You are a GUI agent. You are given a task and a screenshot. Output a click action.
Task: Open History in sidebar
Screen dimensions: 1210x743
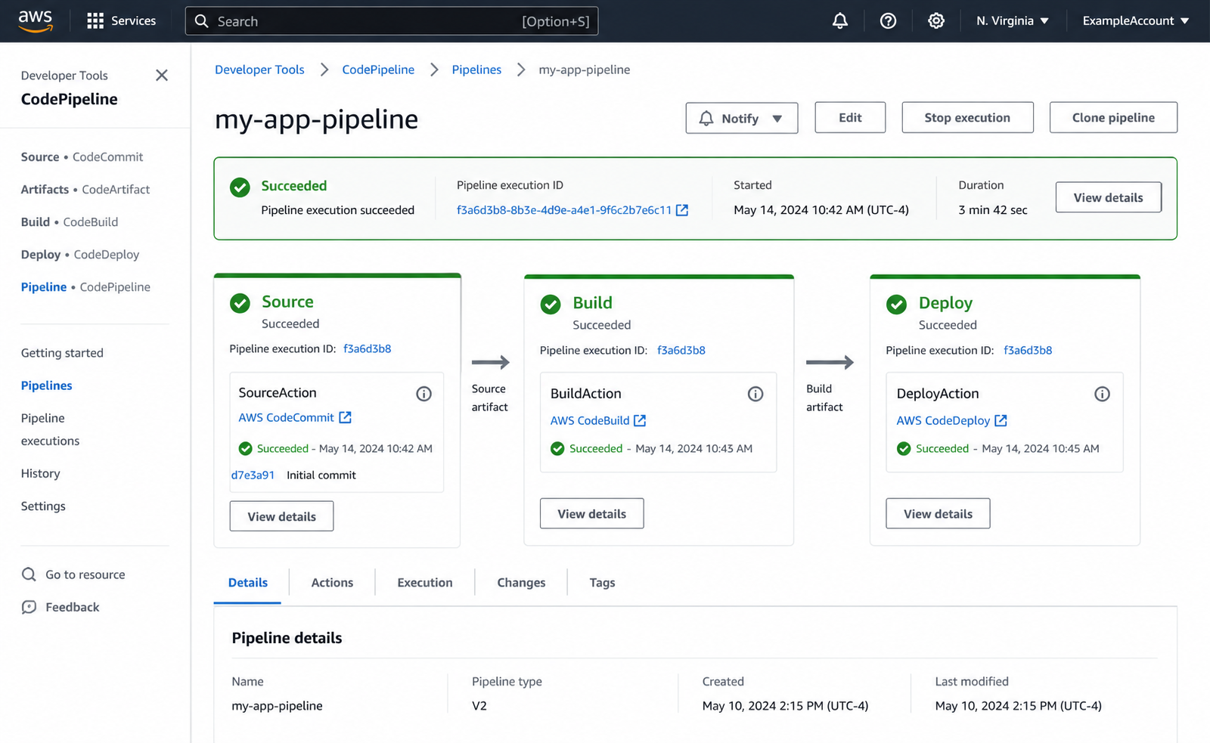40,474
